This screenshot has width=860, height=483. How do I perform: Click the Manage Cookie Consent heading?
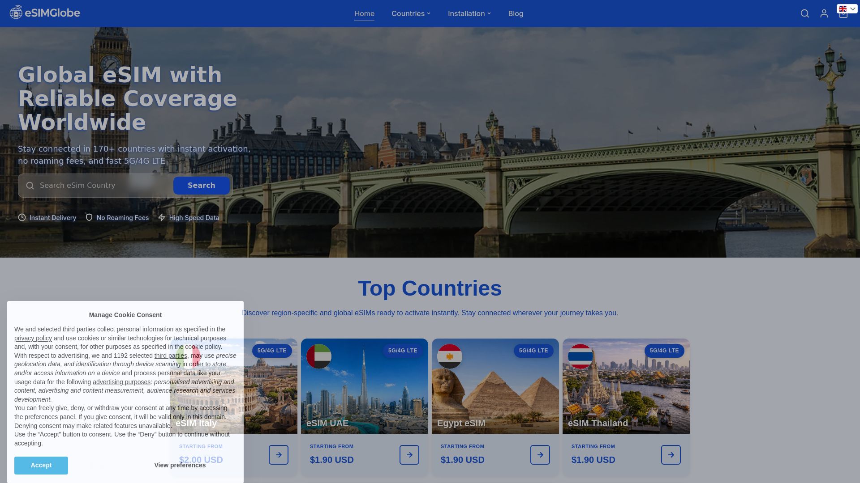pyautogui.click(x=125, y=315)
